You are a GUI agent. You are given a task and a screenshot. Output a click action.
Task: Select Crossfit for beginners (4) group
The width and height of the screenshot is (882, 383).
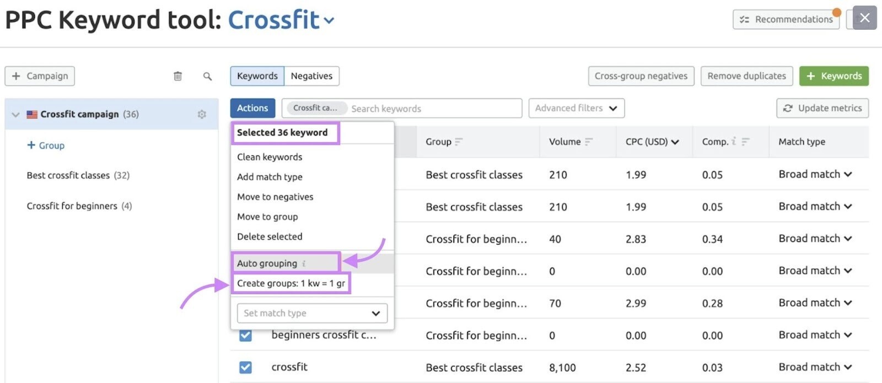pyautogui.click(x=79, y=206)
